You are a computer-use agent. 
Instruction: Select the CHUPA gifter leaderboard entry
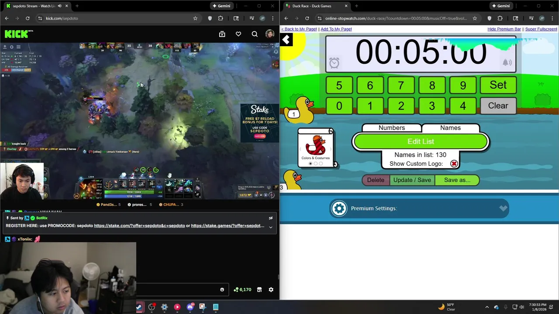pyautogui.click(x=171, y=205)
